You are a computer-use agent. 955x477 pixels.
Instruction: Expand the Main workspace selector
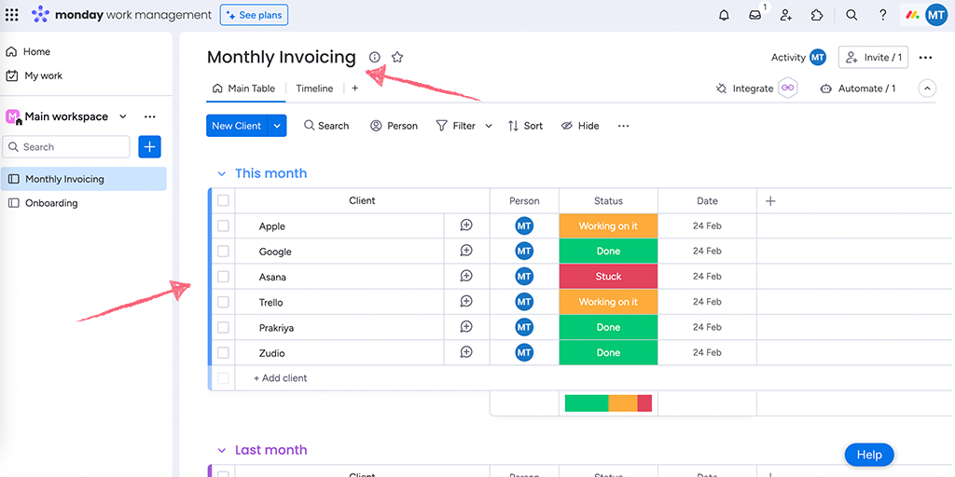pos(123,116)
